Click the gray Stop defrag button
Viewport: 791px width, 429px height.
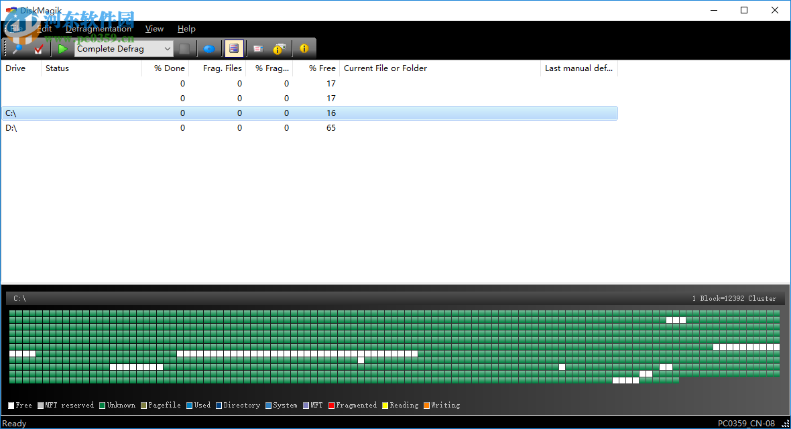tap(184, 48)
